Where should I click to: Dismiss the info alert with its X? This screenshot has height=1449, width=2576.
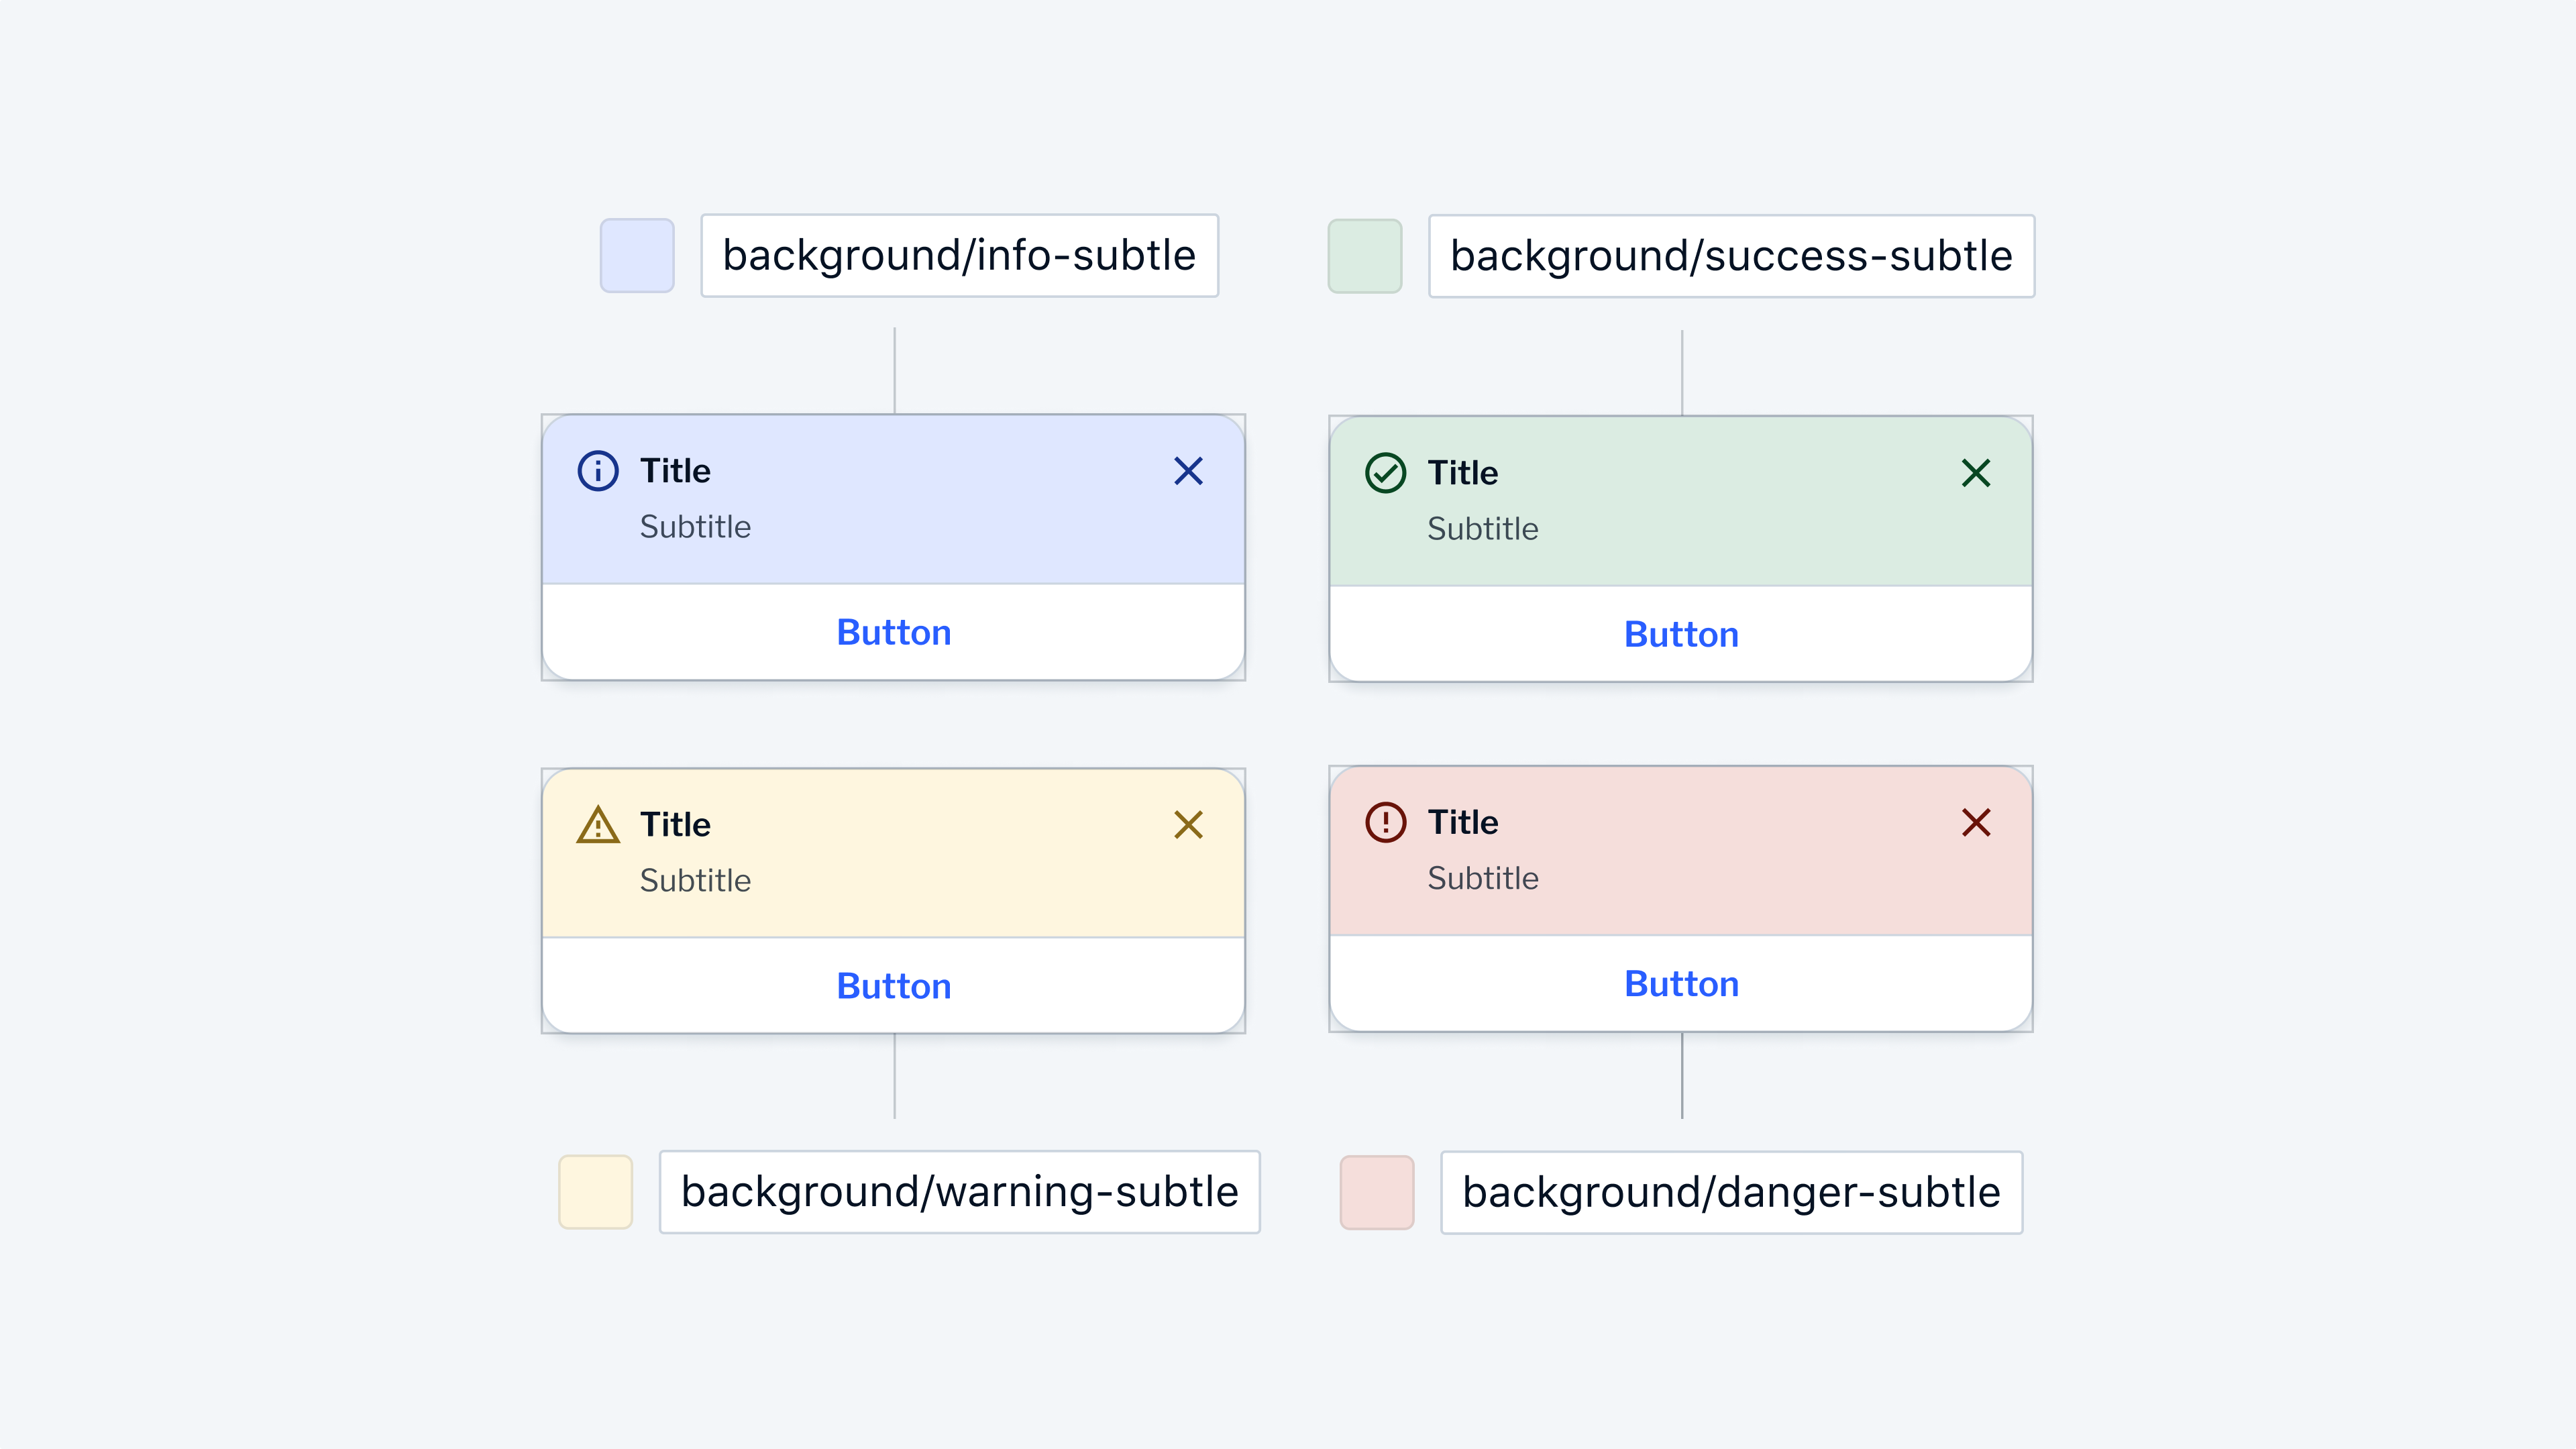coord(1189,471)
